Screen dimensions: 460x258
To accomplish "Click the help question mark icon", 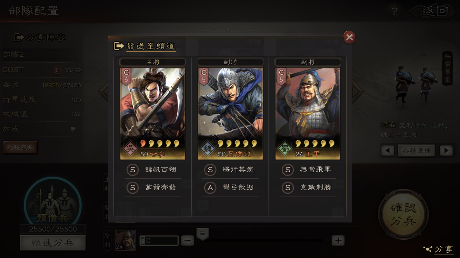I will (394, 11).
